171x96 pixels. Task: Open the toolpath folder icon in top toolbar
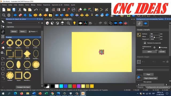tap(96, 10)
